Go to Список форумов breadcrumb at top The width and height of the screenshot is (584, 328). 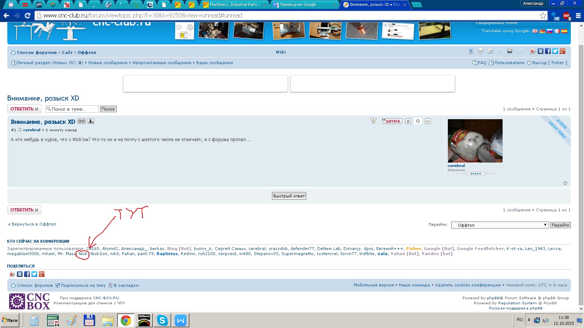point(37,52)
